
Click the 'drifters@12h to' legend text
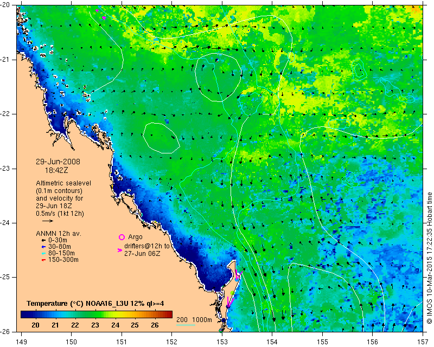click(146, 246)
